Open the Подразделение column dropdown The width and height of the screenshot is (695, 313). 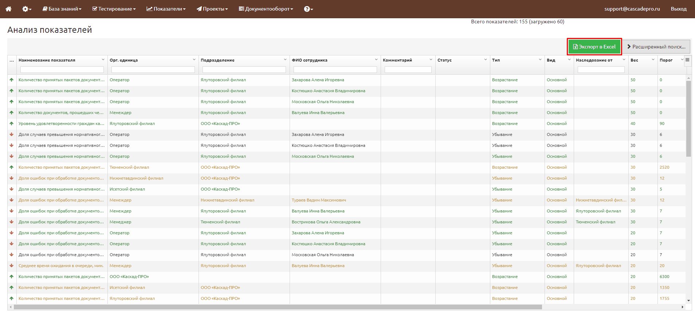285,60
